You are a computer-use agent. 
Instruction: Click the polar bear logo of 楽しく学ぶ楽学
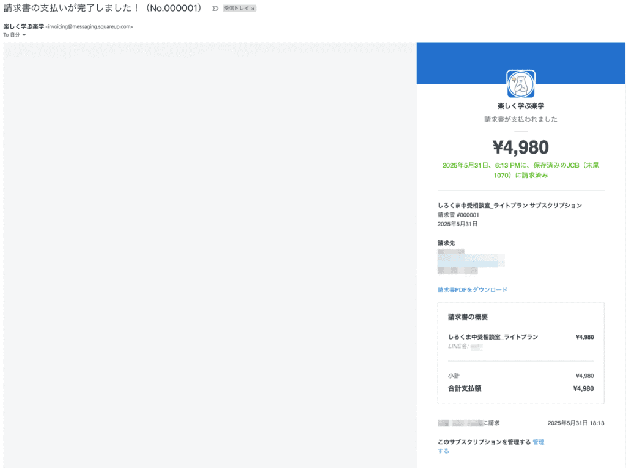pyautogui.click(x=521, y=84)
